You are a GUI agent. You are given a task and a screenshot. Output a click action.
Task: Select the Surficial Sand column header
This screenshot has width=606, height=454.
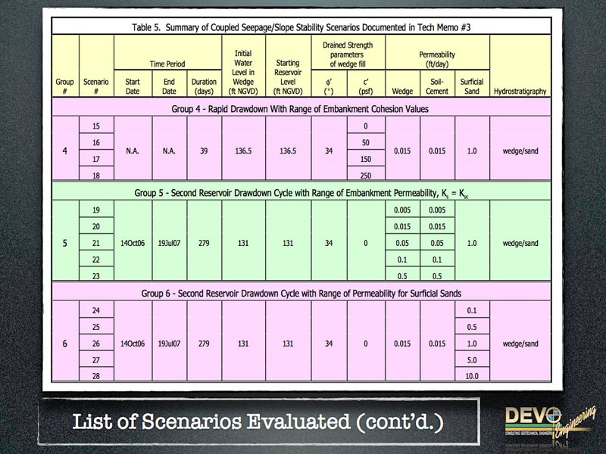click(472, 86)
